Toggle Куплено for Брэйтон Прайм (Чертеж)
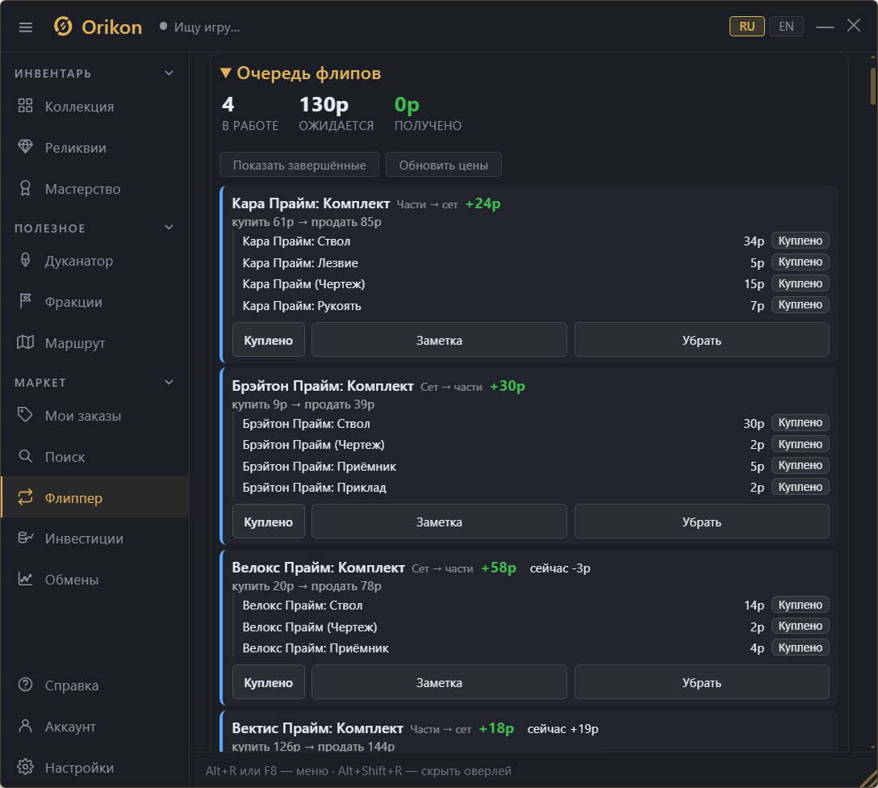Viewport: 878px width, 788px height. coord(801,444)
